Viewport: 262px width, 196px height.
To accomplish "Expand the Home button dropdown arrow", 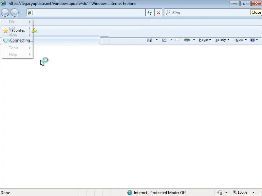I will 157,40.
